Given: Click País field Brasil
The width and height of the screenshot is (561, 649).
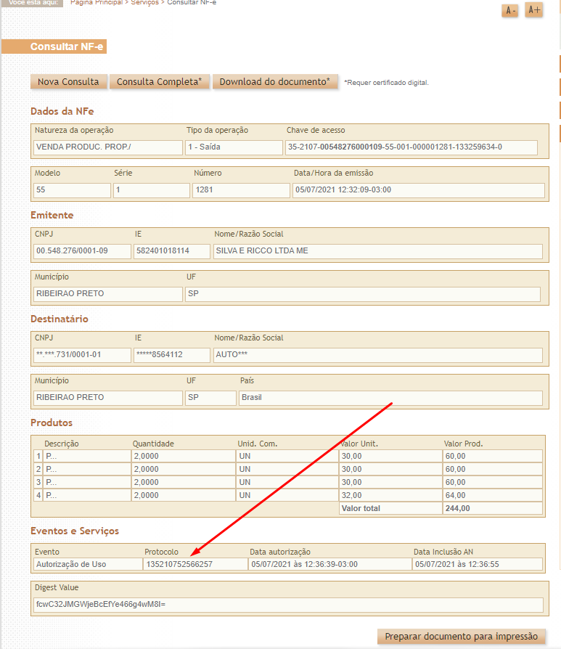Looking at the screenshot, I should 390,398.
